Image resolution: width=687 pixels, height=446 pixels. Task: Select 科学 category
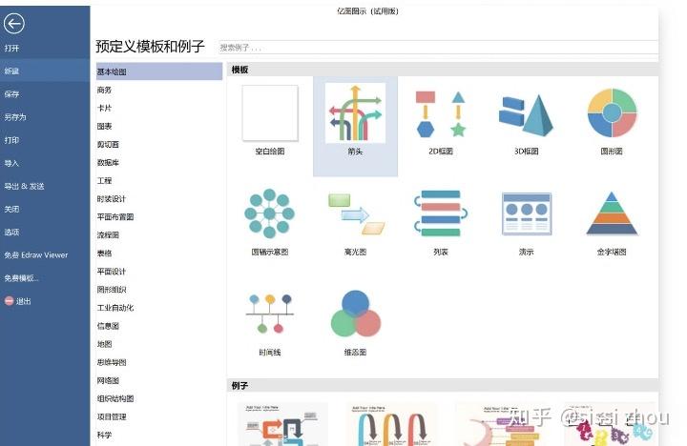pyautogui.click(x=104, y=436)
